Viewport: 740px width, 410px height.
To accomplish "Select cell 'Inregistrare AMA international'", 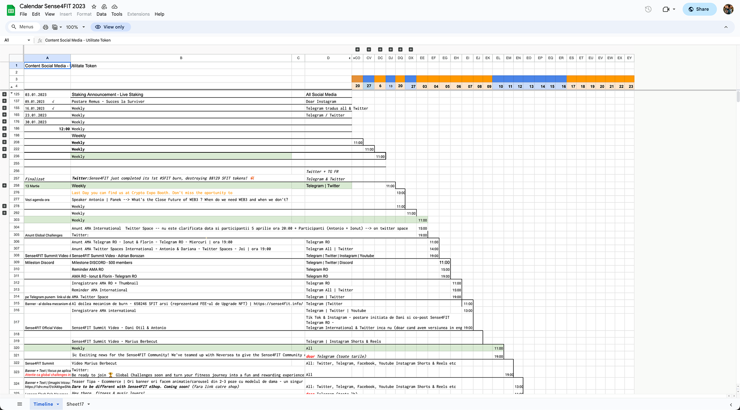I will point(181,310).
